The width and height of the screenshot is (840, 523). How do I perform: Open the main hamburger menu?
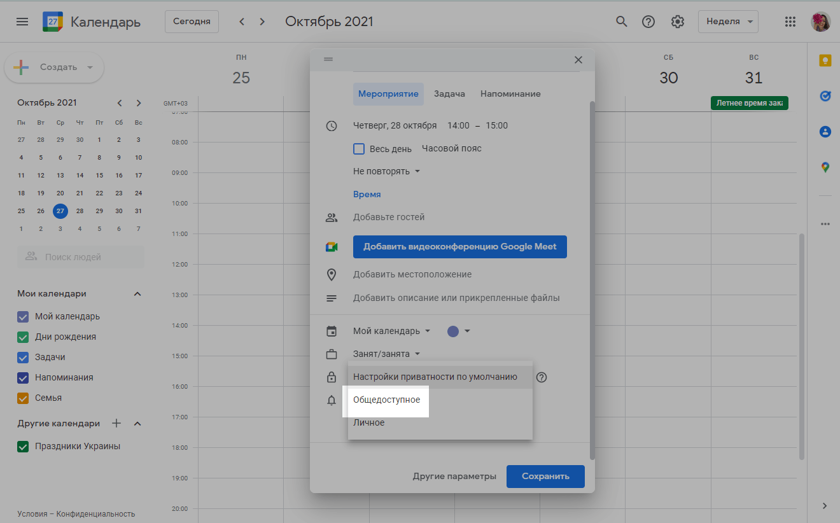point(22,22)
